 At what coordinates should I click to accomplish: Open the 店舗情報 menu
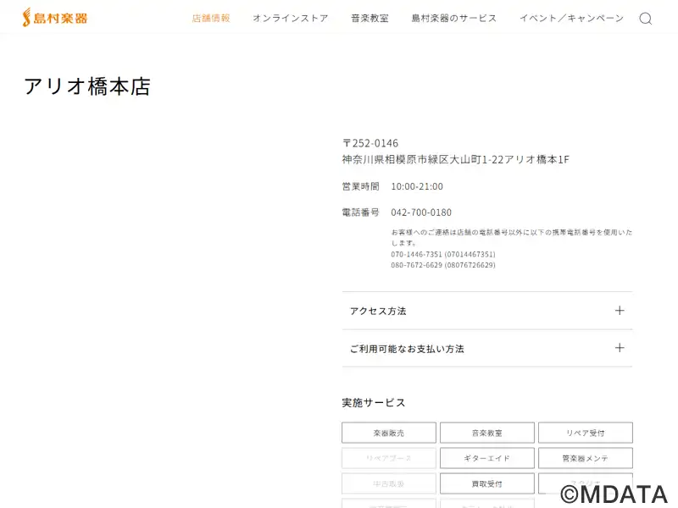coord(211,18)
